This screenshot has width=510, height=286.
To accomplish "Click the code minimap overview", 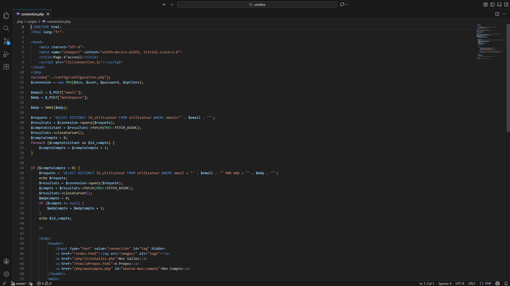I will tap(491, 43).
